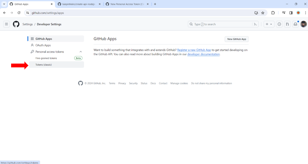Open the command palette icon in search
The height and width of the screenshot is (164, 308).
[x=256, y=24]
